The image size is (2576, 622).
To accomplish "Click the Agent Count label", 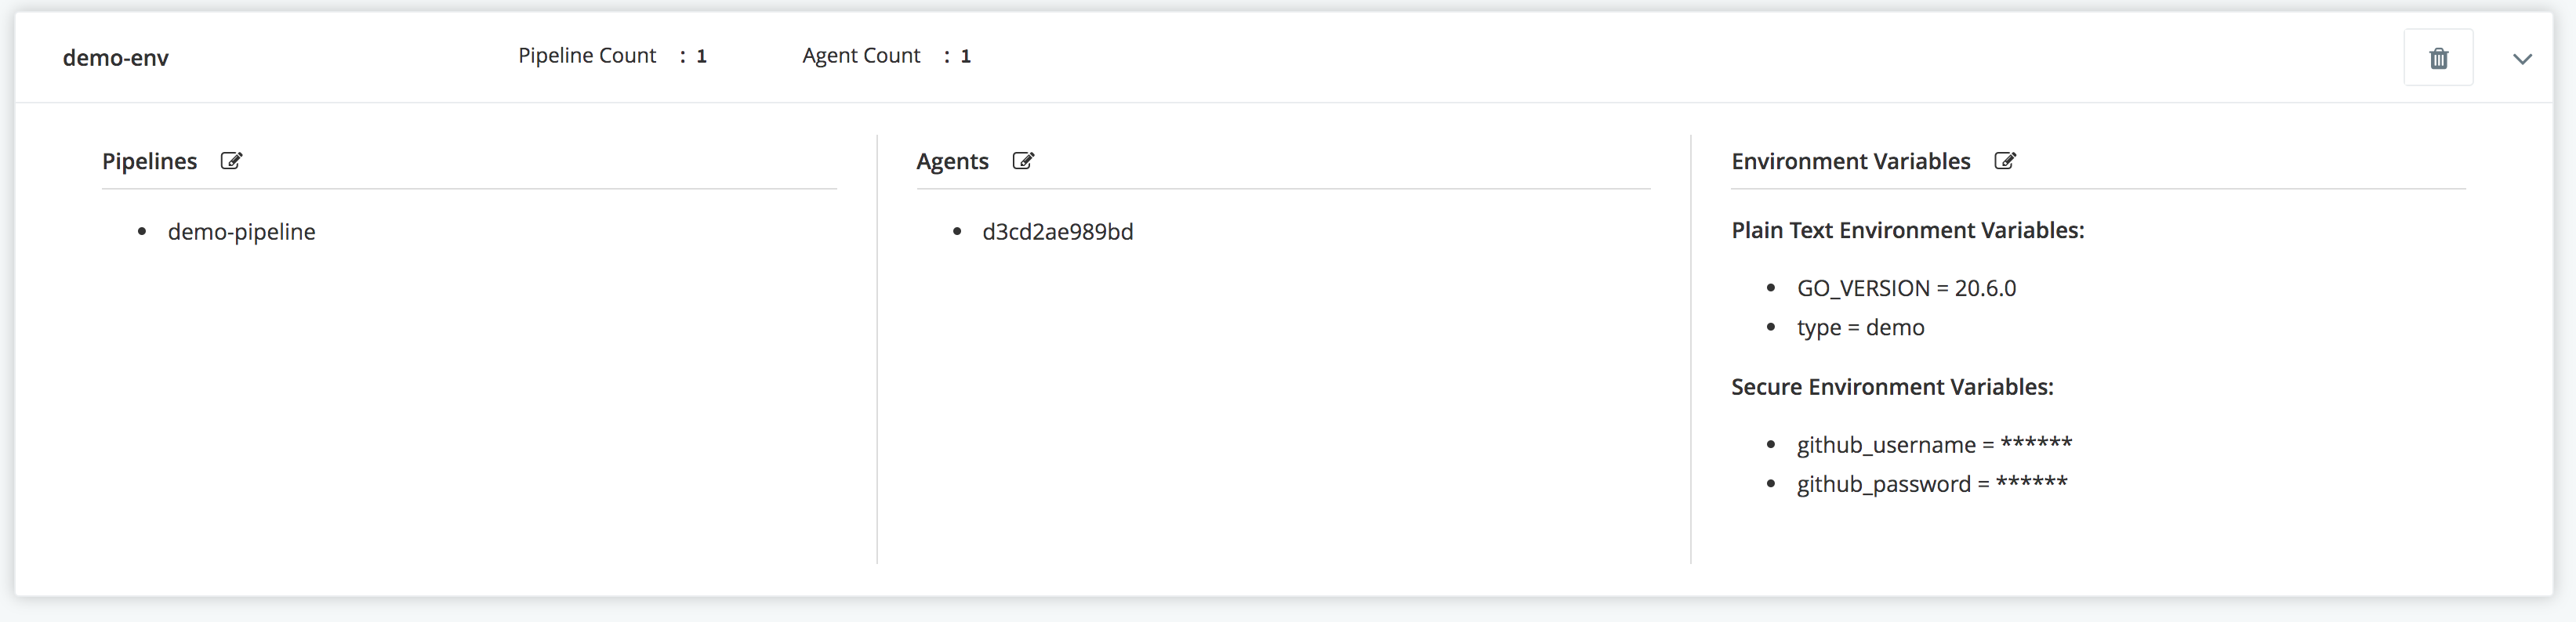I will click(x=861, y=56).
